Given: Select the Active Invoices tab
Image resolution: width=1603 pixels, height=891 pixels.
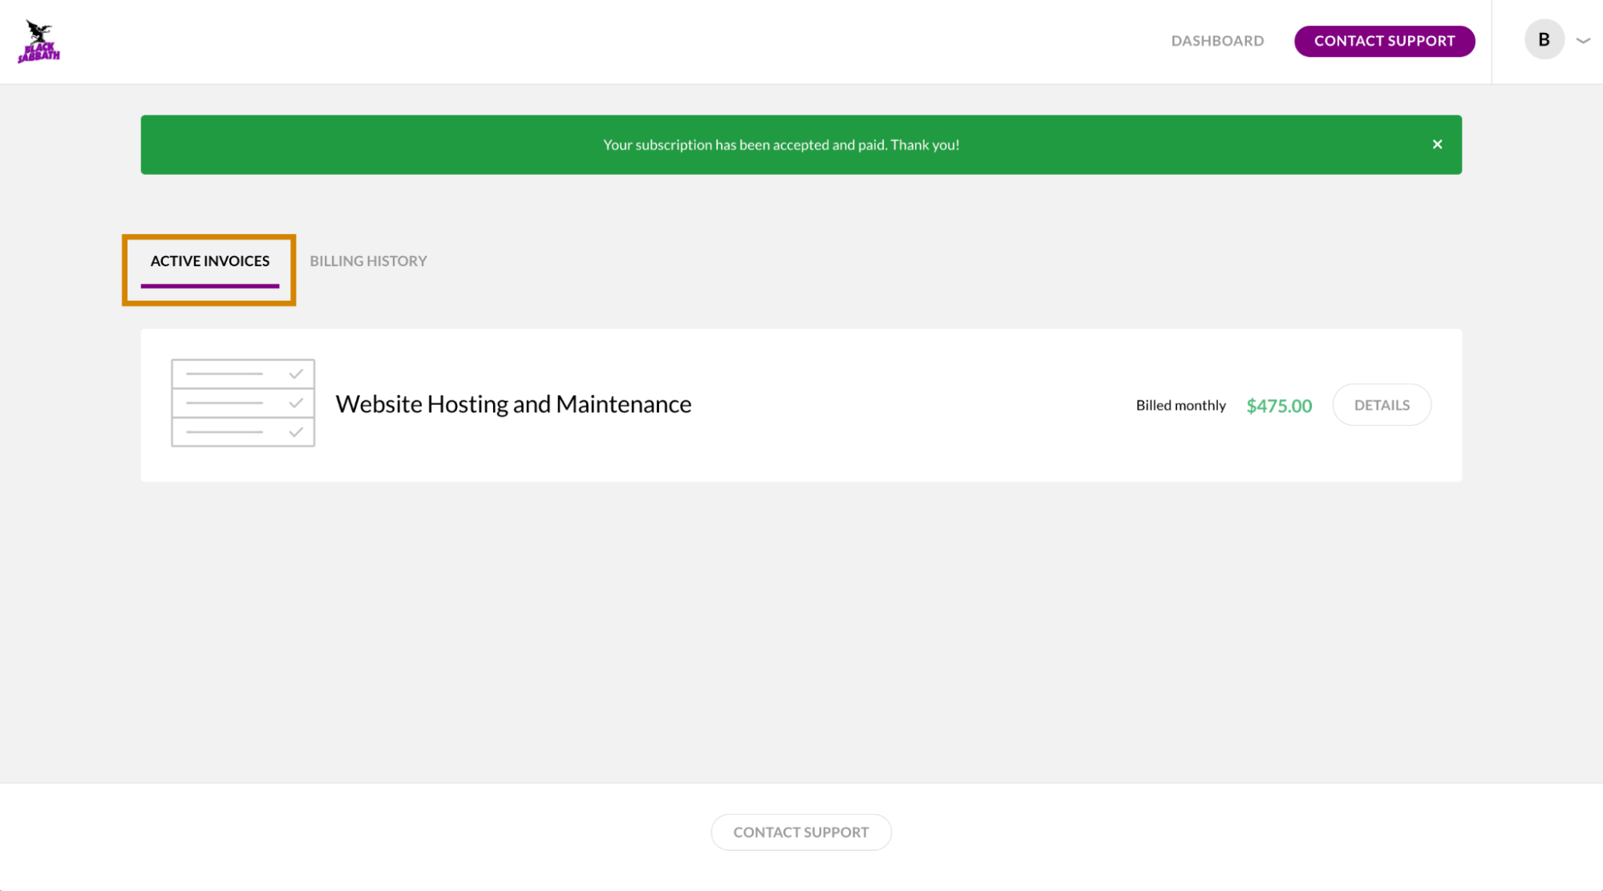Looking at the screenshot, I should (210, 261).
